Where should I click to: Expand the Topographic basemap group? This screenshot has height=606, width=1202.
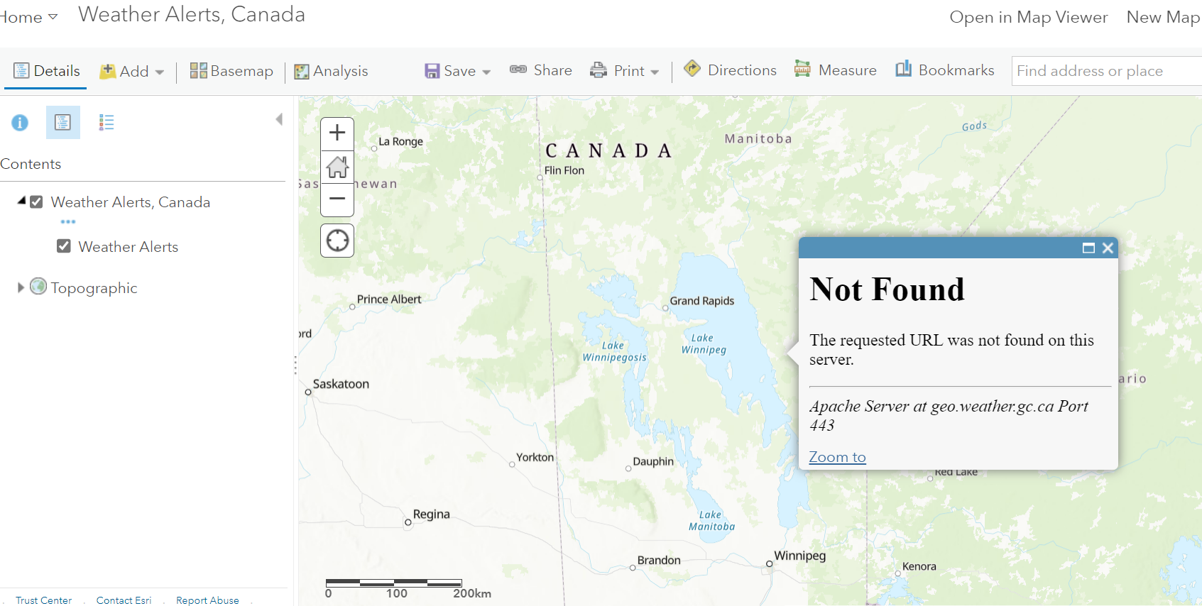(21, 287)
